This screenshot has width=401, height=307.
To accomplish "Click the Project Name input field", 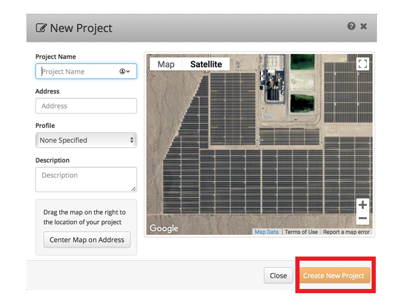I will point(86,71).
